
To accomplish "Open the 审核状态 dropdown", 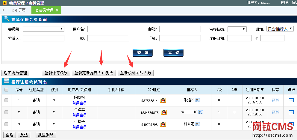I will click(237, 29).
